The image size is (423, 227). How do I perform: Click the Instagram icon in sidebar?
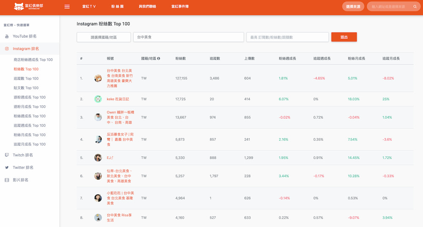pyautogui.click(x=7, y=49)
